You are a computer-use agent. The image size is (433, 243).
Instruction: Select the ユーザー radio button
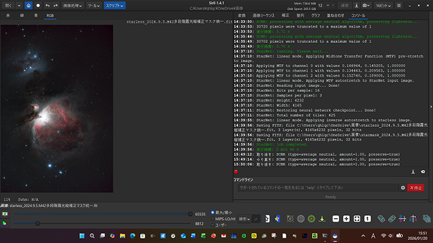pos(213,224)
